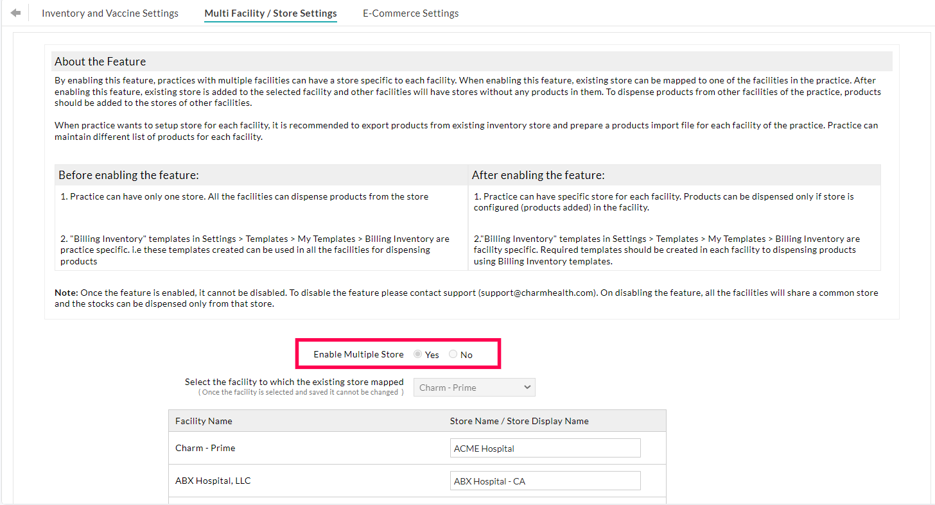
Task: Select No for Enable Multiple Store
Action: pos(453,354)
